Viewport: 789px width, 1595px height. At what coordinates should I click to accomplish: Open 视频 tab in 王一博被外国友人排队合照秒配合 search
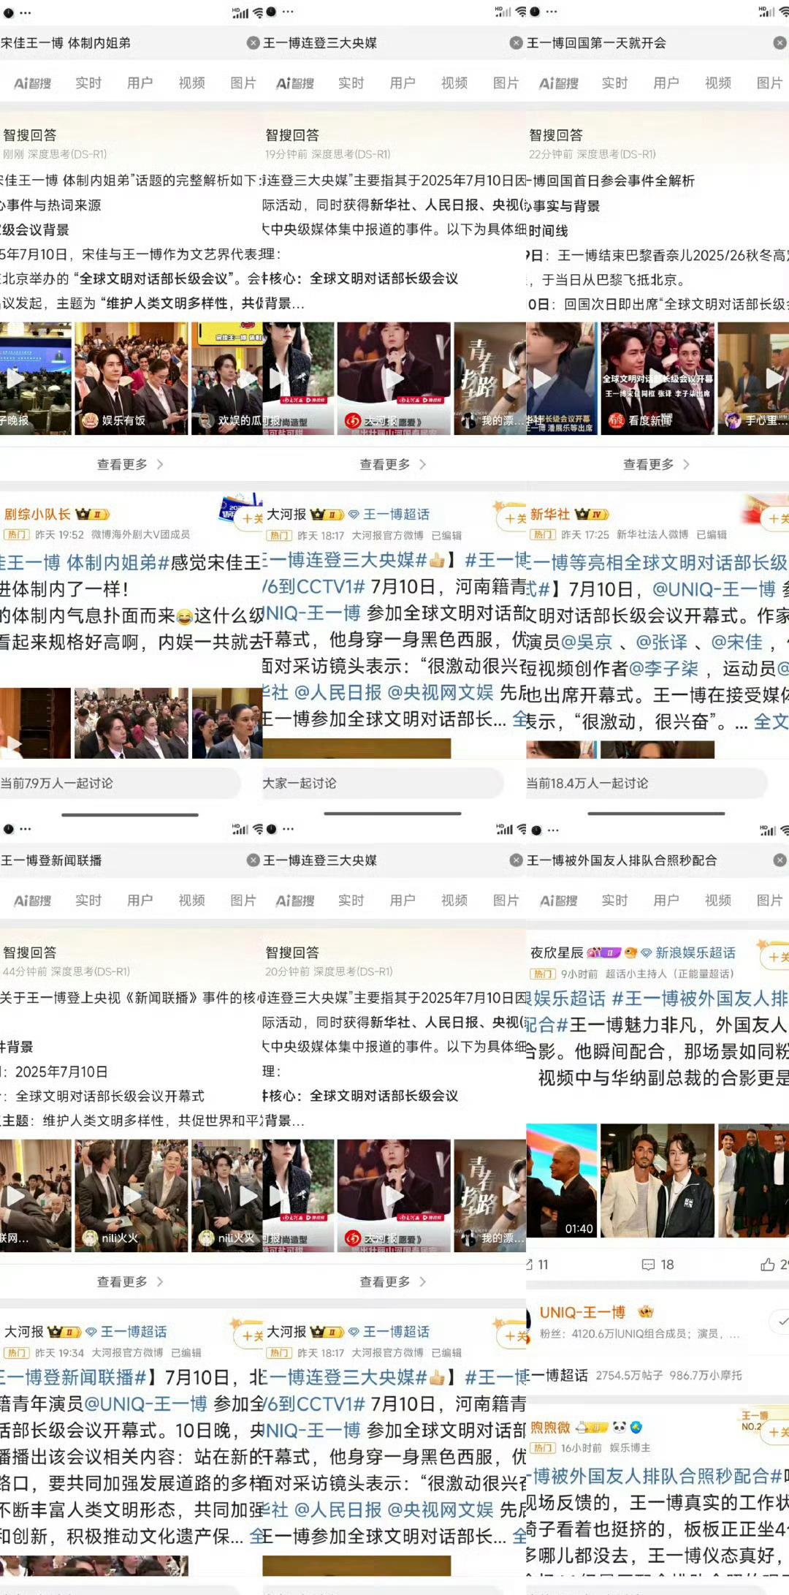click(x=718, y=901)
